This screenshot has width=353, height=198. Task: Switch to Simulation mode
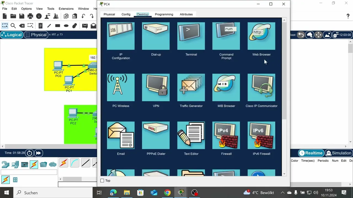click(x=338, y=153)
